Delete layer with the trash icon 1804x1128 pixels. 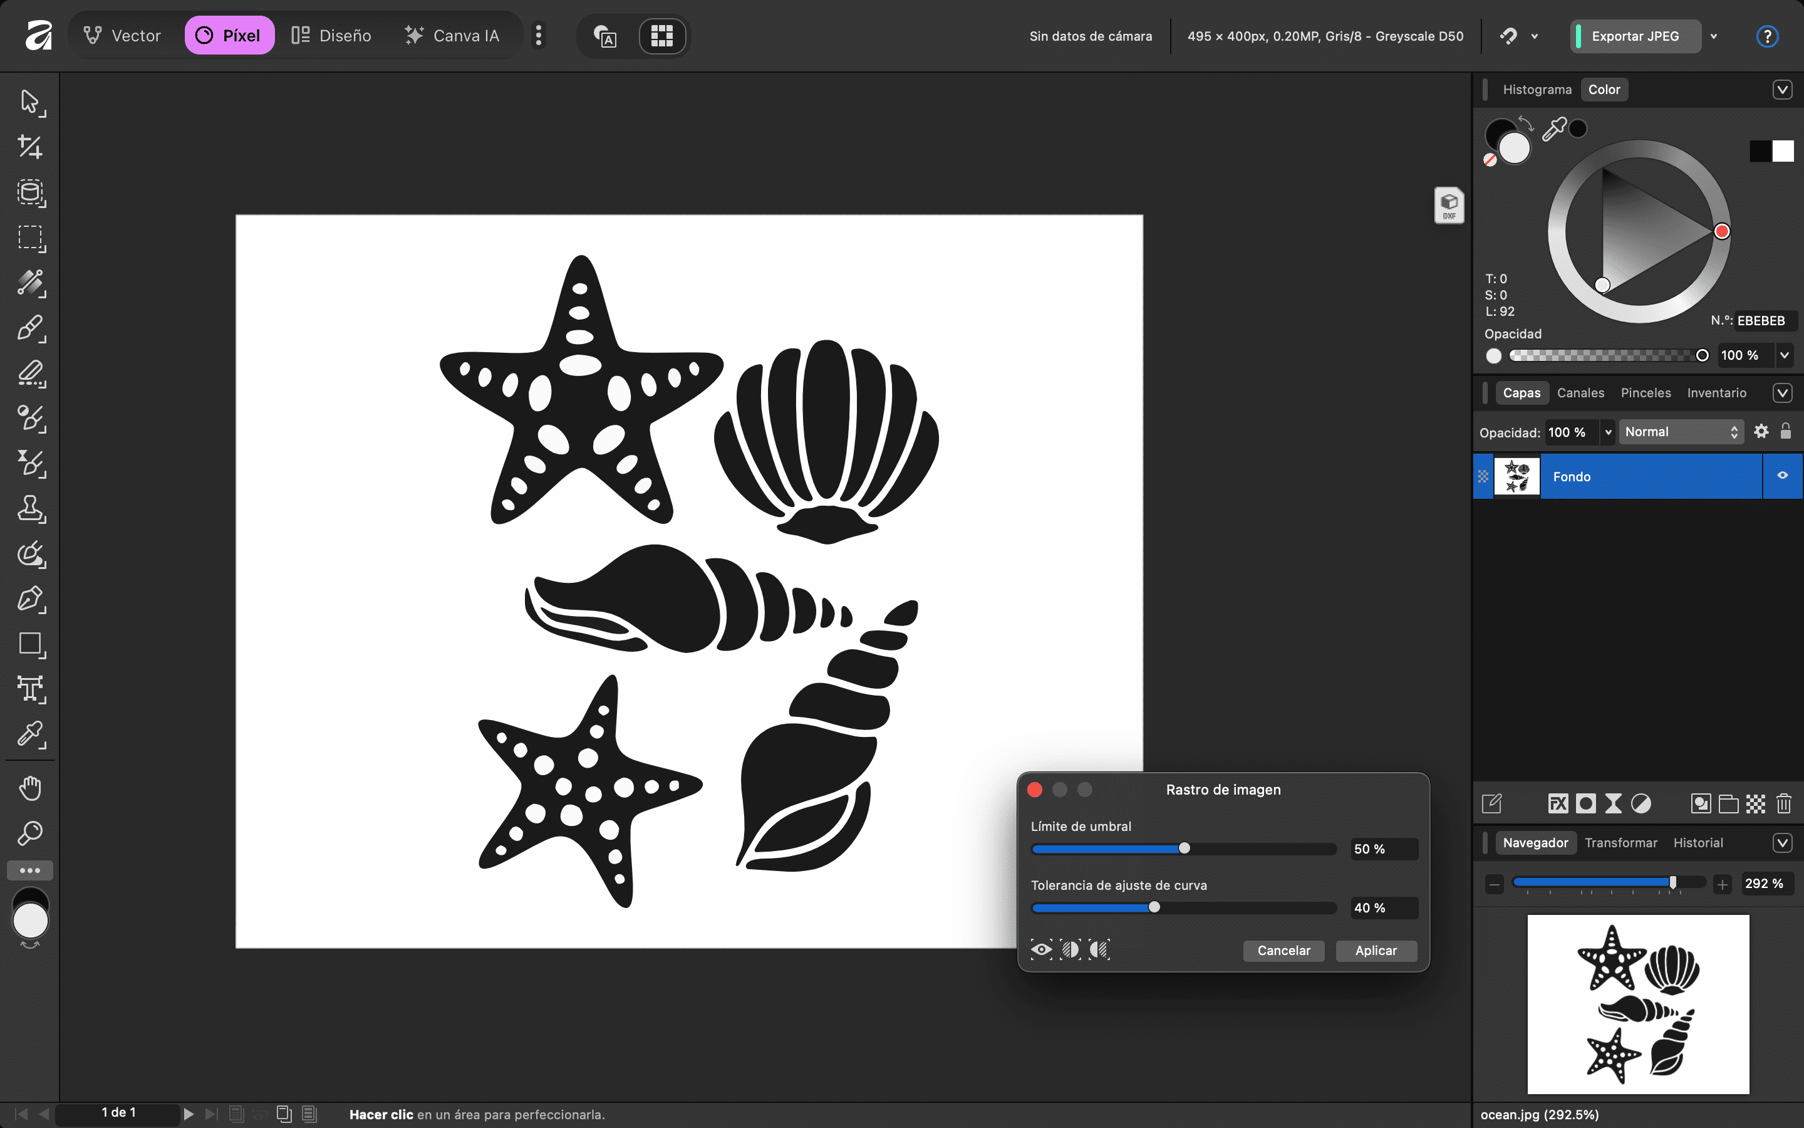pyautogui.click(x=1783, y=803)
